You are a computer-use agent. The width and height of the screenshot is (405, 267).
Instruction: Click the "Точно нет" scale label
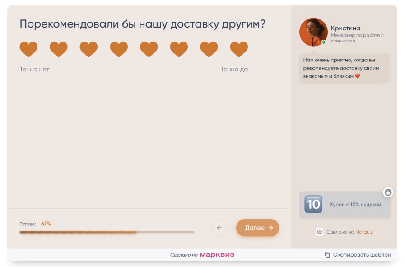pyautogui.click(x=34, y=69)
